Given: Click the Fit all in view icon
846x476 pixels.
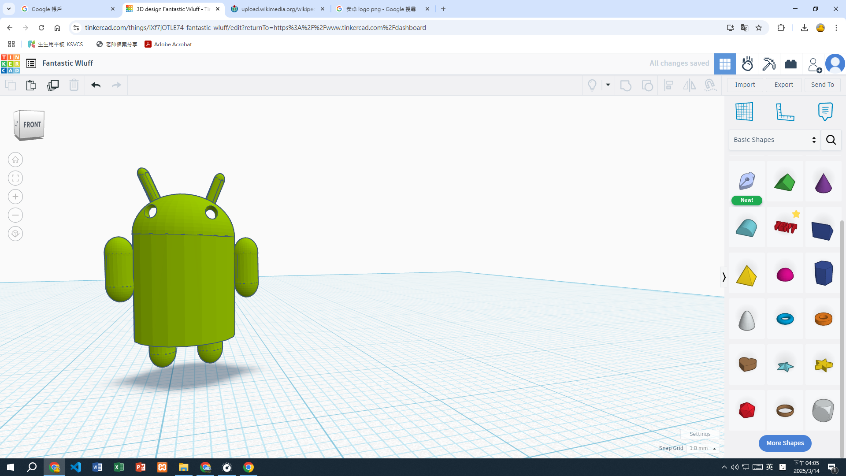Looking at the screenshot, I should pyautogui.click(x=15, y=178).
